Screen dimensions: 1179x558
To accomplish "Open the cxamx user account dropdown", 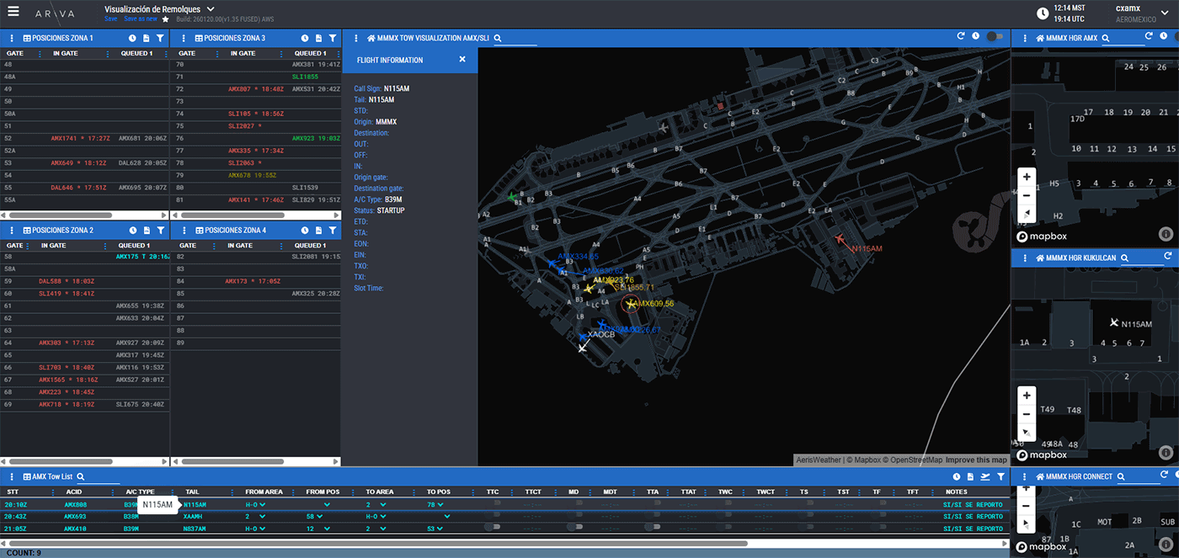I will pyautogui.click(x=1165, y=13).
